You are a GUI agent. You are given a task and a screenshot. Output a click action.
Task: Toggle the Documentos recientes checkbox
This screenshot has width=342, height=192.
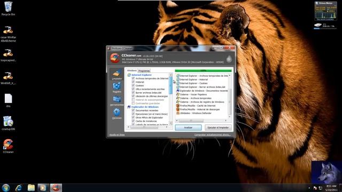[x=133, y=110]
